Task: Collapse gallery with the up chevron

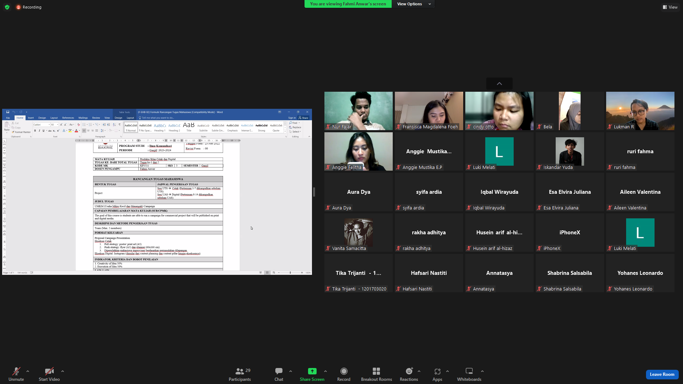Action: coord(499,84)
